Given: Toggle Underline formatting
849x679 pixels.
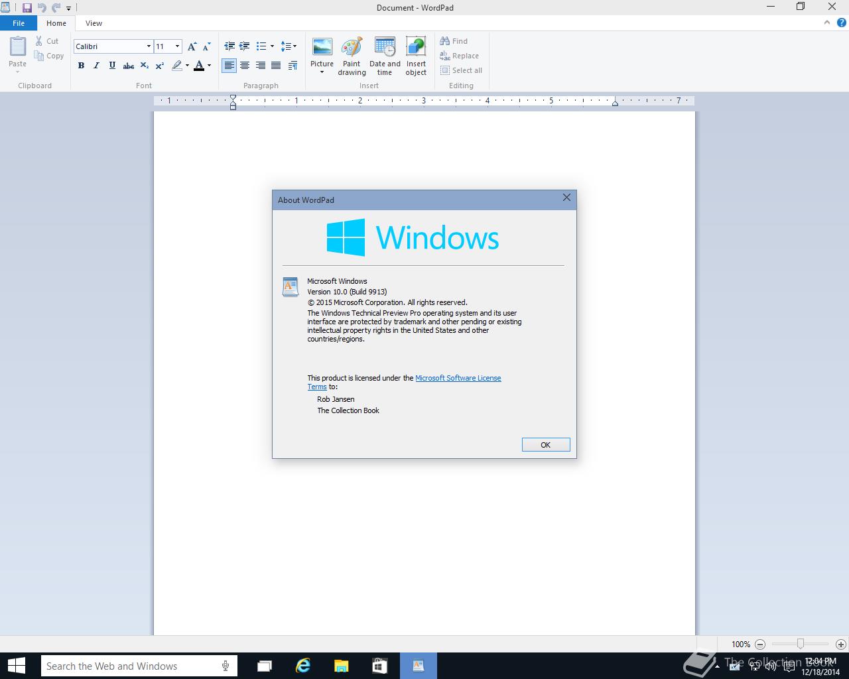Looking at the screenshot, I should 112,65.
